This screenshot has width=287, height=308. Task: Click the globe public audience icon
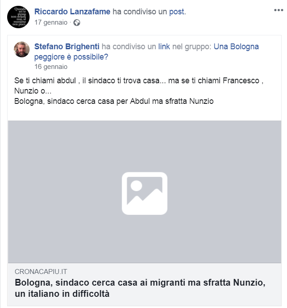click(77, 23)
